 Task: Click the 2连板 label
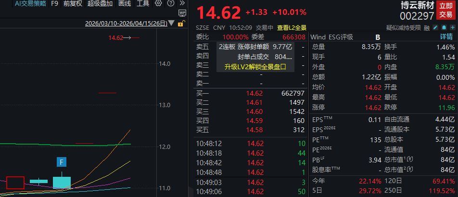(x=227, y=47)
